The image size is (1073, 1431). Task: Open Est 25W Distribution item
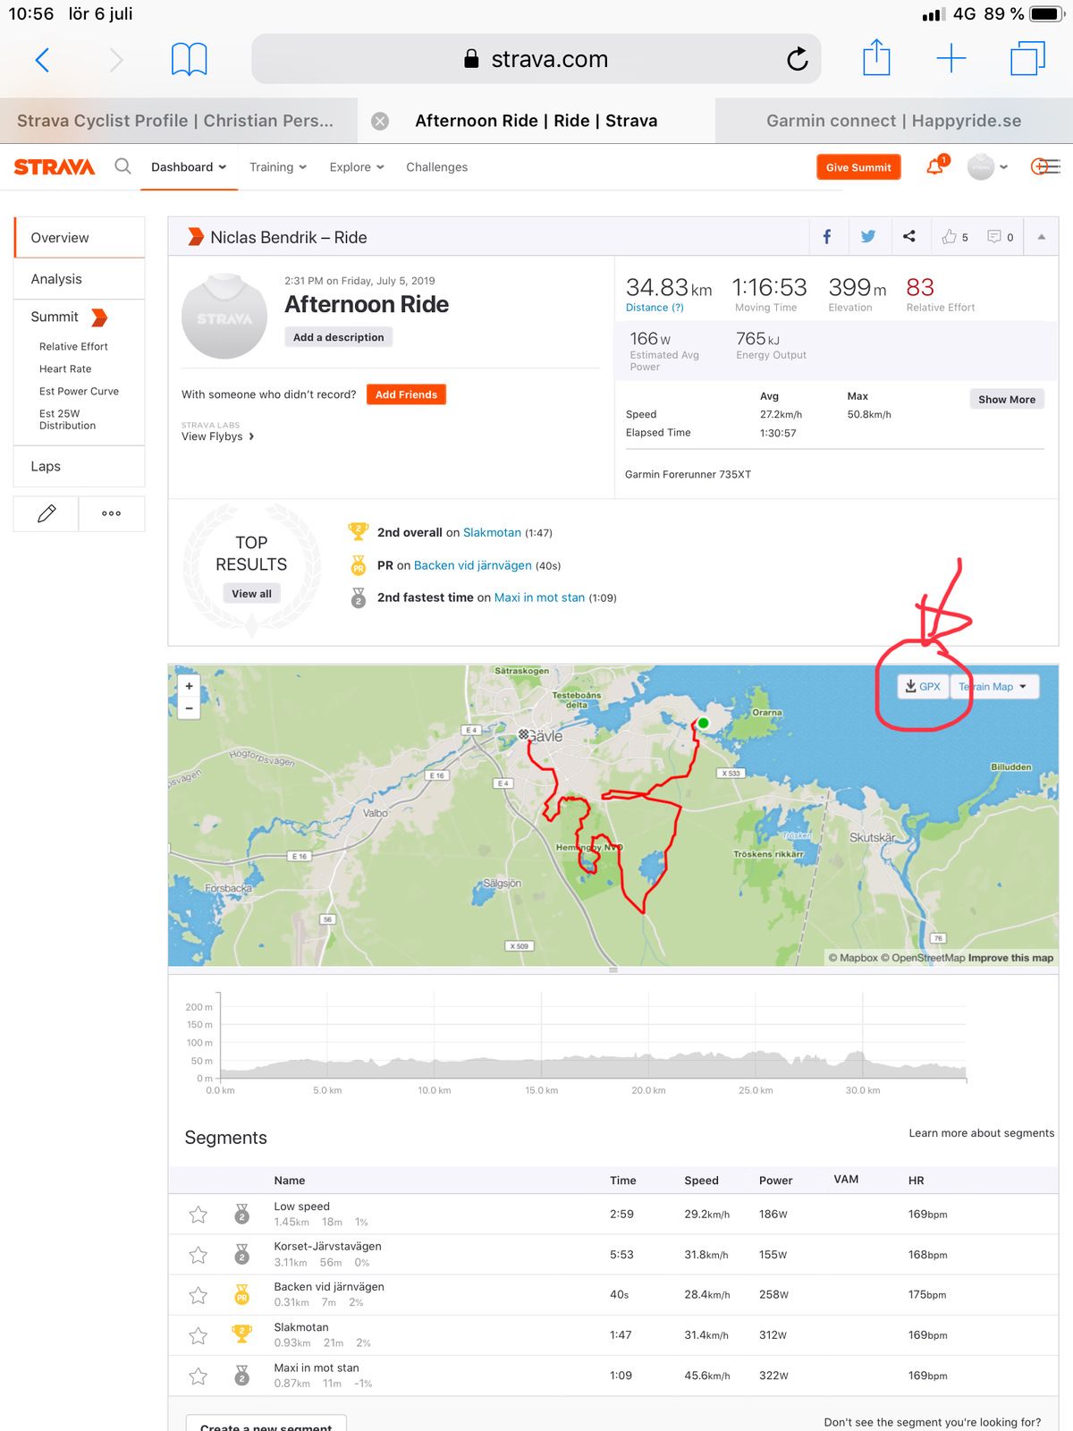point(67,419)
